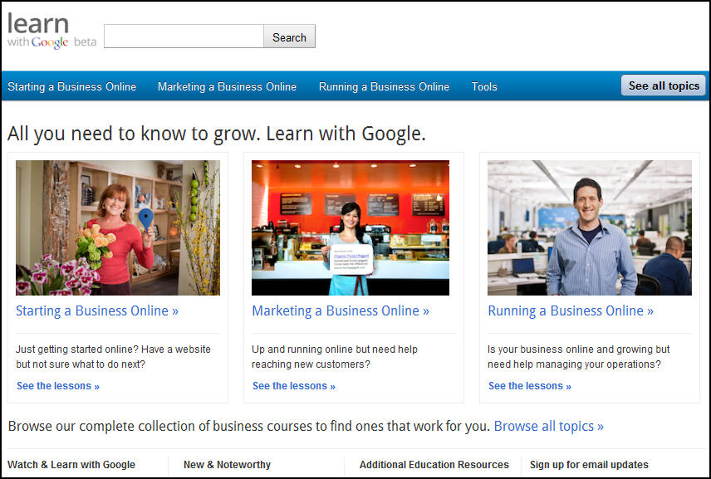Click the See all topics button
This screenshot has height=479, width=711.
tap(664, 86)
